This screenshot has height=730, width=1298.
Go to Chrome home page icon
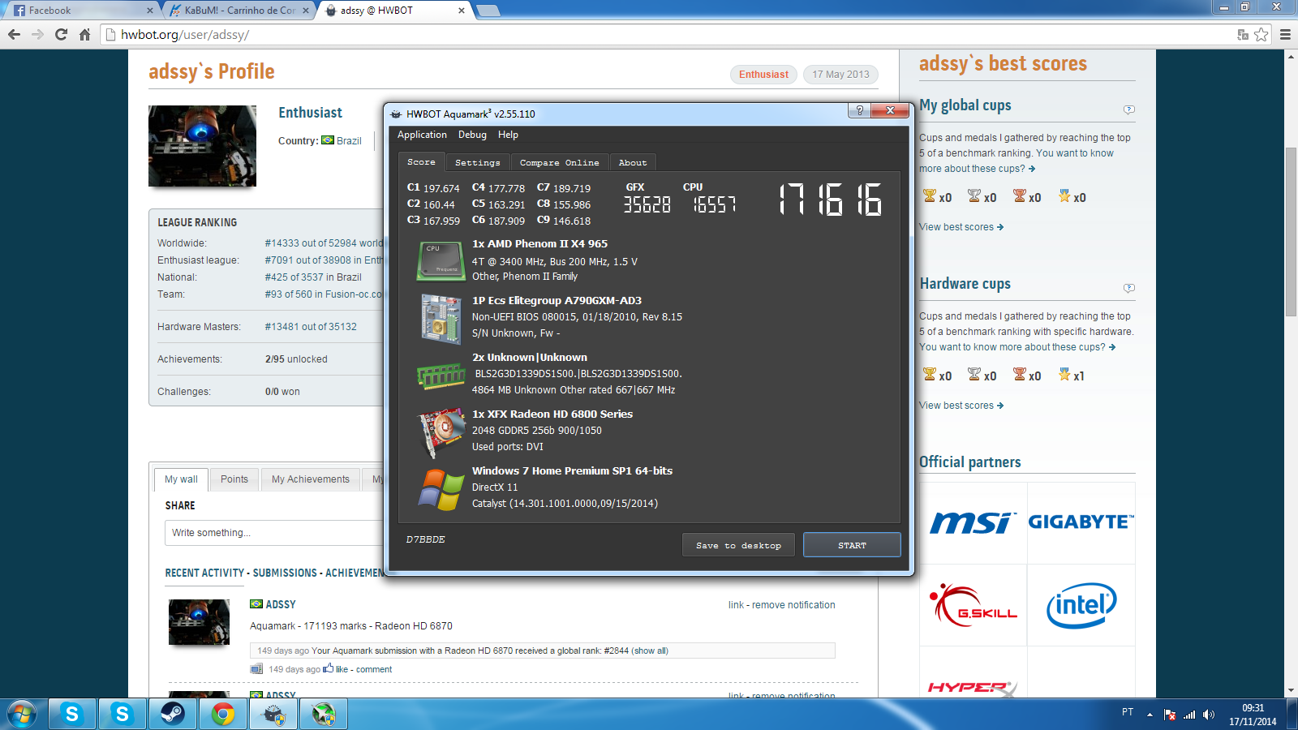[84, 34]
